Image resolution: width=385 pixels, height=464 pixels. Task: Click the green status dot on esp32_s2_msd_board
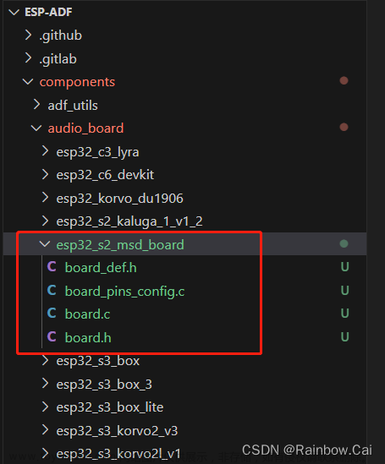click(344, 244)
